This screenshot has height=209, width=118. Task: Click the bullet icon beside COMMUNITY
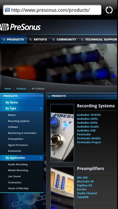54,40
